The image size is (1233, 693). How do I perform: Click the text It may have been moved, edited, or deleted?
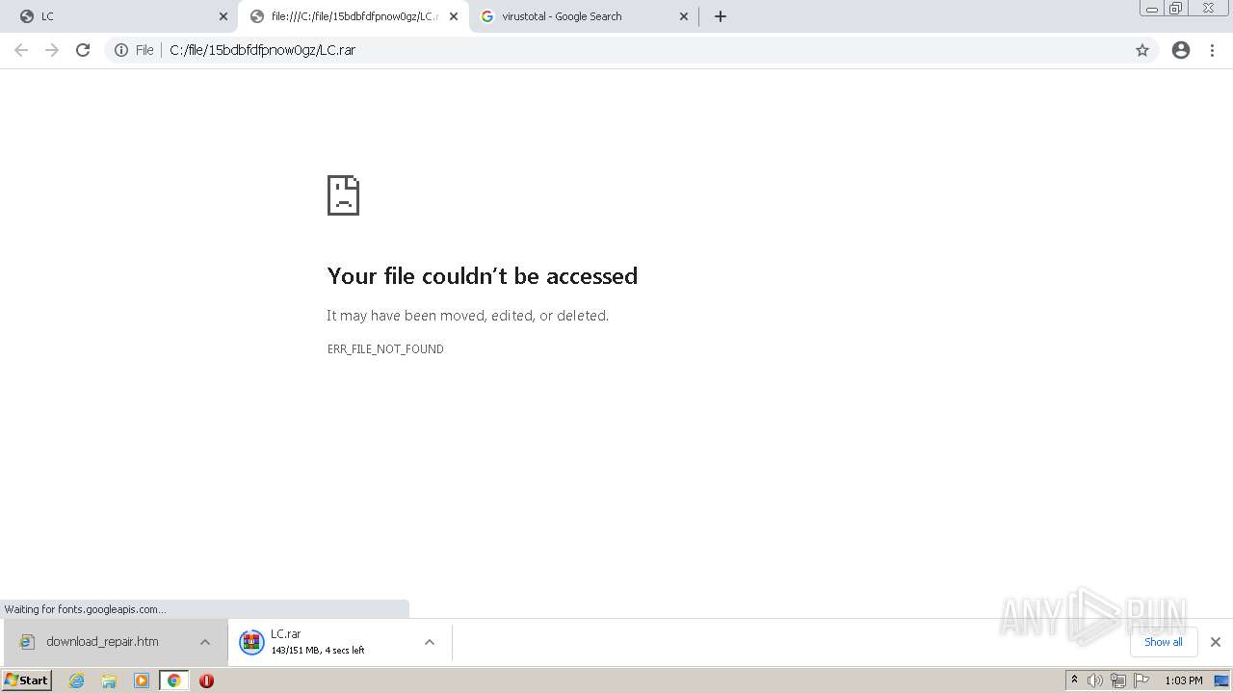[467, 316]
